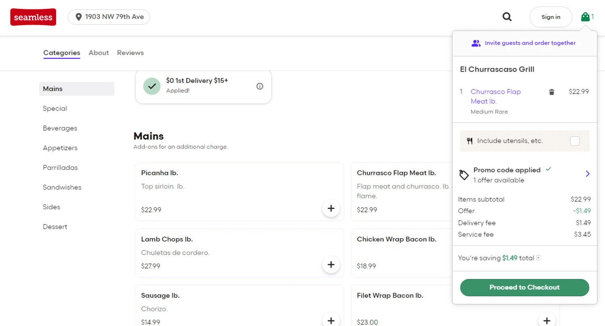The height and width of the screenshot is (326, 605).
Task: Click the Seamless logo
Action: point(33,17)
